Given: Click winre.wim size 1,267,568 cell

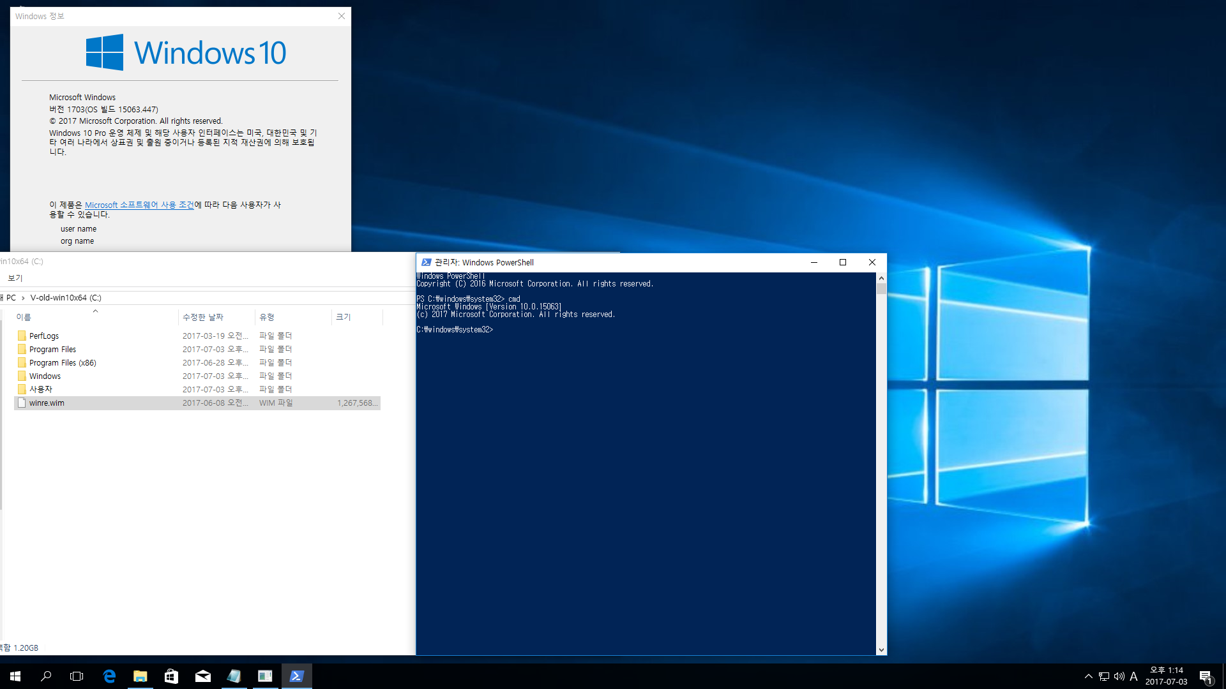Looking at the screenshot, I should pos(358,403).
